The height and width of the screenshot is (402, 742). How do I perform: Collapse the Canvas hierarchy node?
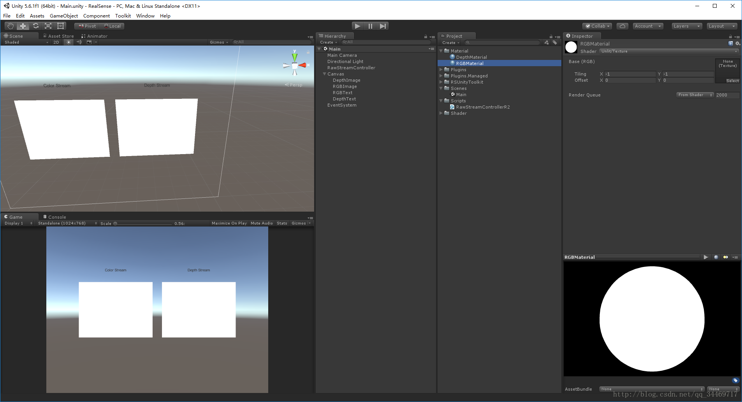[324, 74]
